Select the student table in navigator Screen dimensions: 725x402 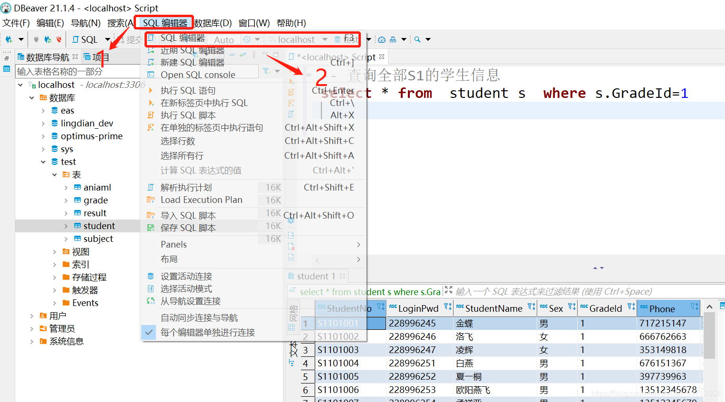[x=99, y=226]
